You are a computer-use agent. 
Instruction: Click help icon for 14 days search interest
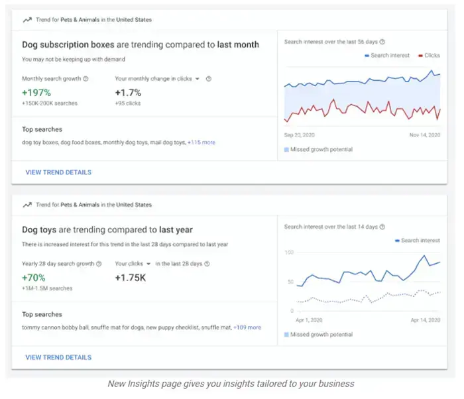(382, 227)
